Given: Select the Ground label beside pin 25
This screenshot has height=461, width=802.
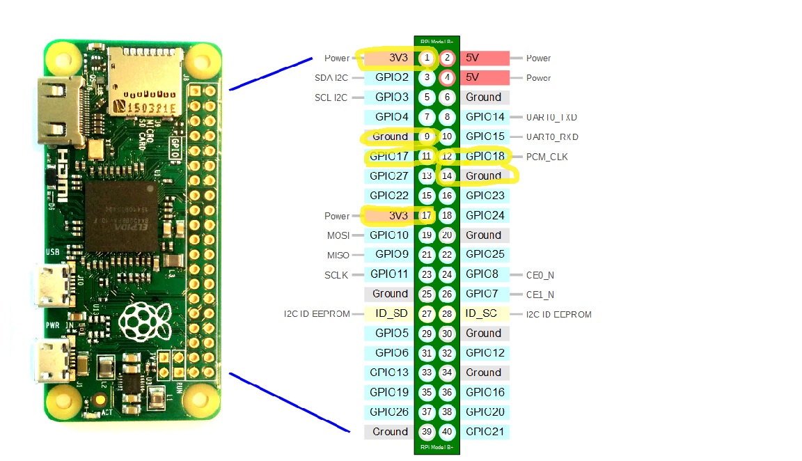Looking at the screenshot, I should [x=388, y=294].
